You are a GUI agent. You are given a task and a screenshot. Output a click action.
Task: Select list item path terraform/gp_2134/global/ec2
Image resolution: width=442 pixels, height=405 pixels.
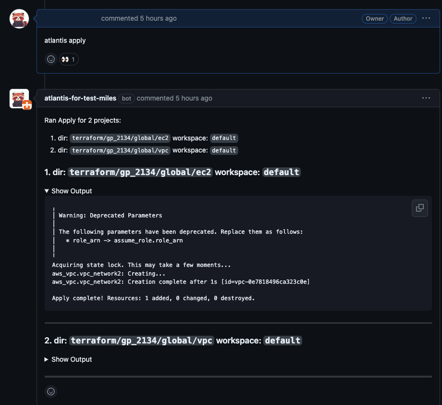[x=120, y=138]
